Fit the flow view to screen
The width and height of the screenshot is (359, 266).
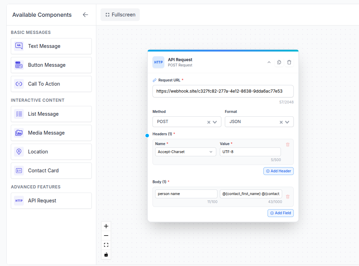(x=106, y=245)
